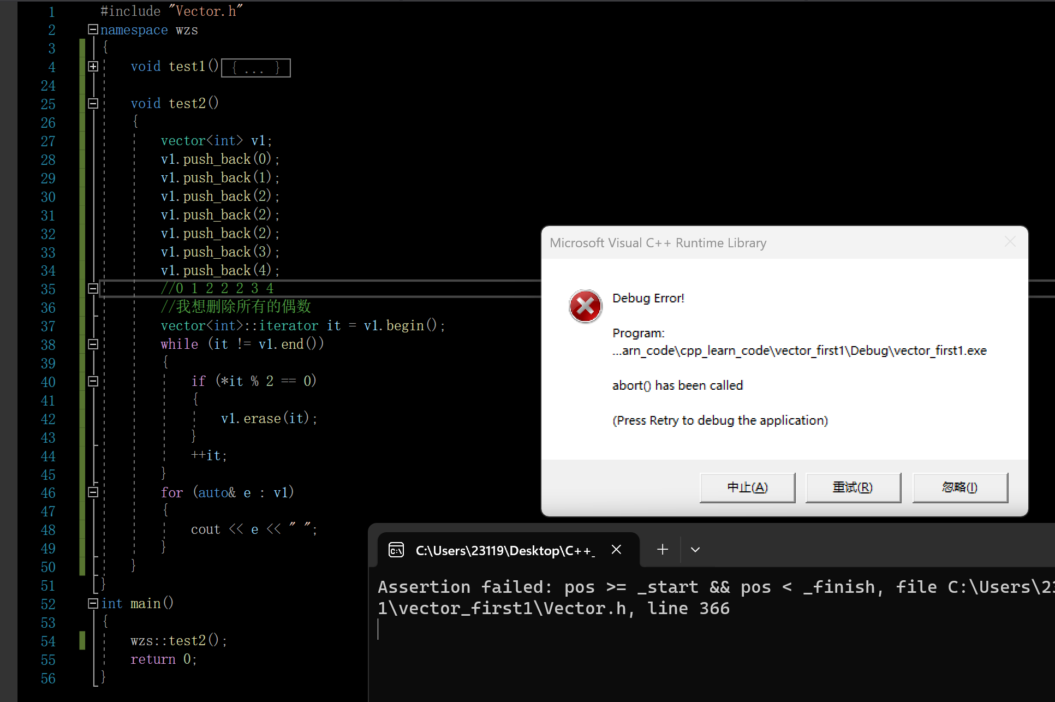Close the terminal tab with the X

pyautogui.click(x=616, y=550)
